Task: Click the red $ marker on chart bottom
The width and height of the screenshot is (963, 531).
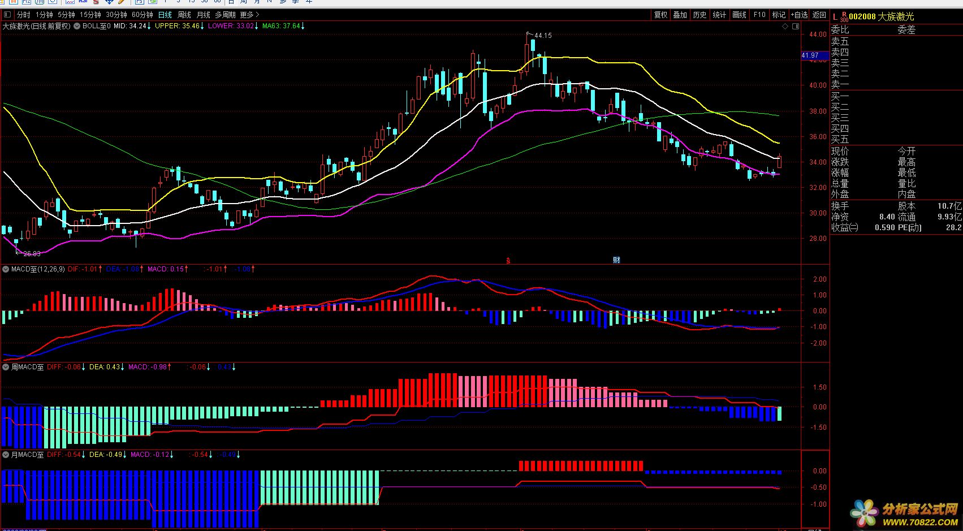Action: coord(508,260)
